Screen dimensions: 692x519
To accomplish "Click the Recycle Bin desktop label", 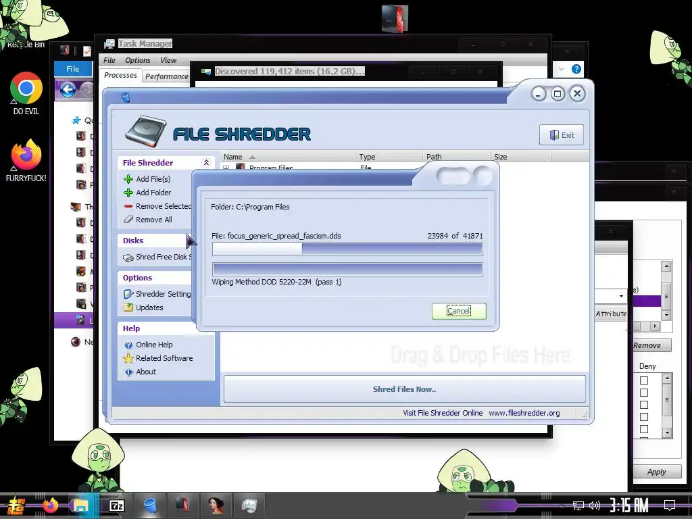I will 26,44.
